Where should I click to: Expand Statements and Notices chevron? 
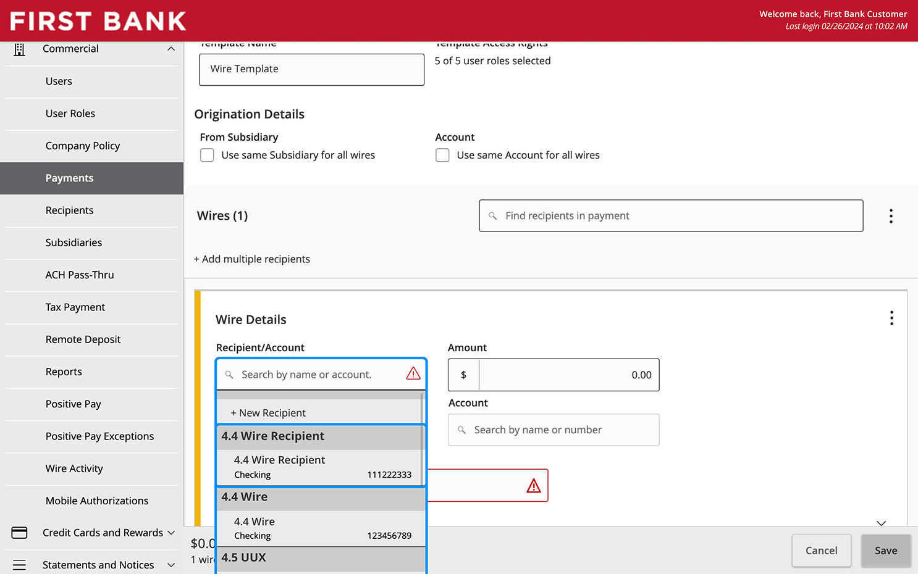pyautogui.click(x=171, y=565)
